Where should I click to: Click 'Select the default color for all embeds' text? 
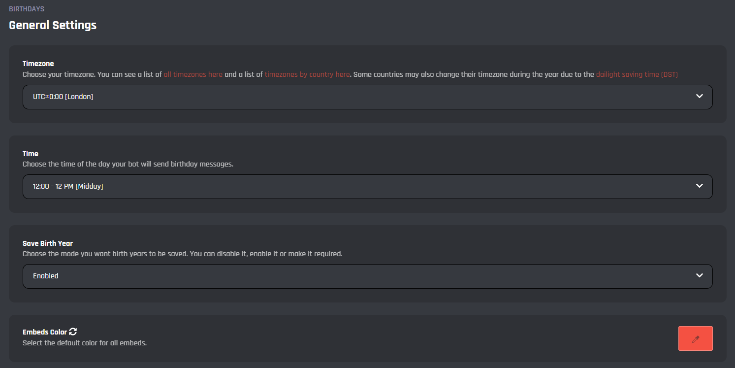(x=85, y=343)
